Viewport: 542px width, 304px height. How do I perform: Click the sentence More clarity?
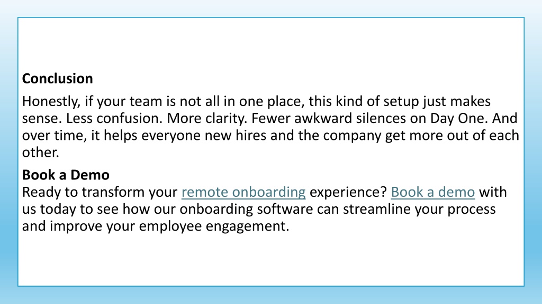coord(207,119)
